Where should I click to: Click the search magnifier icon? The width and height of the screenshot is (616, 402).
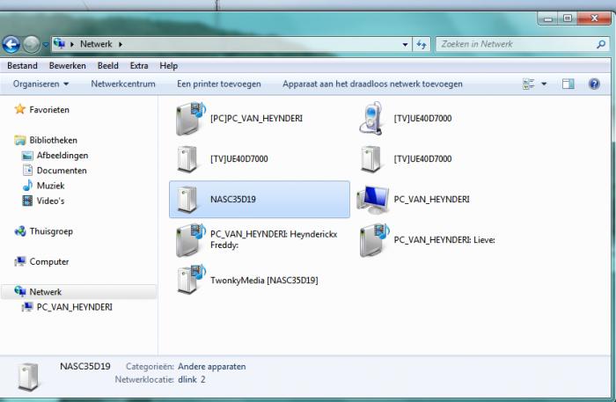click(x=601, y=44)
